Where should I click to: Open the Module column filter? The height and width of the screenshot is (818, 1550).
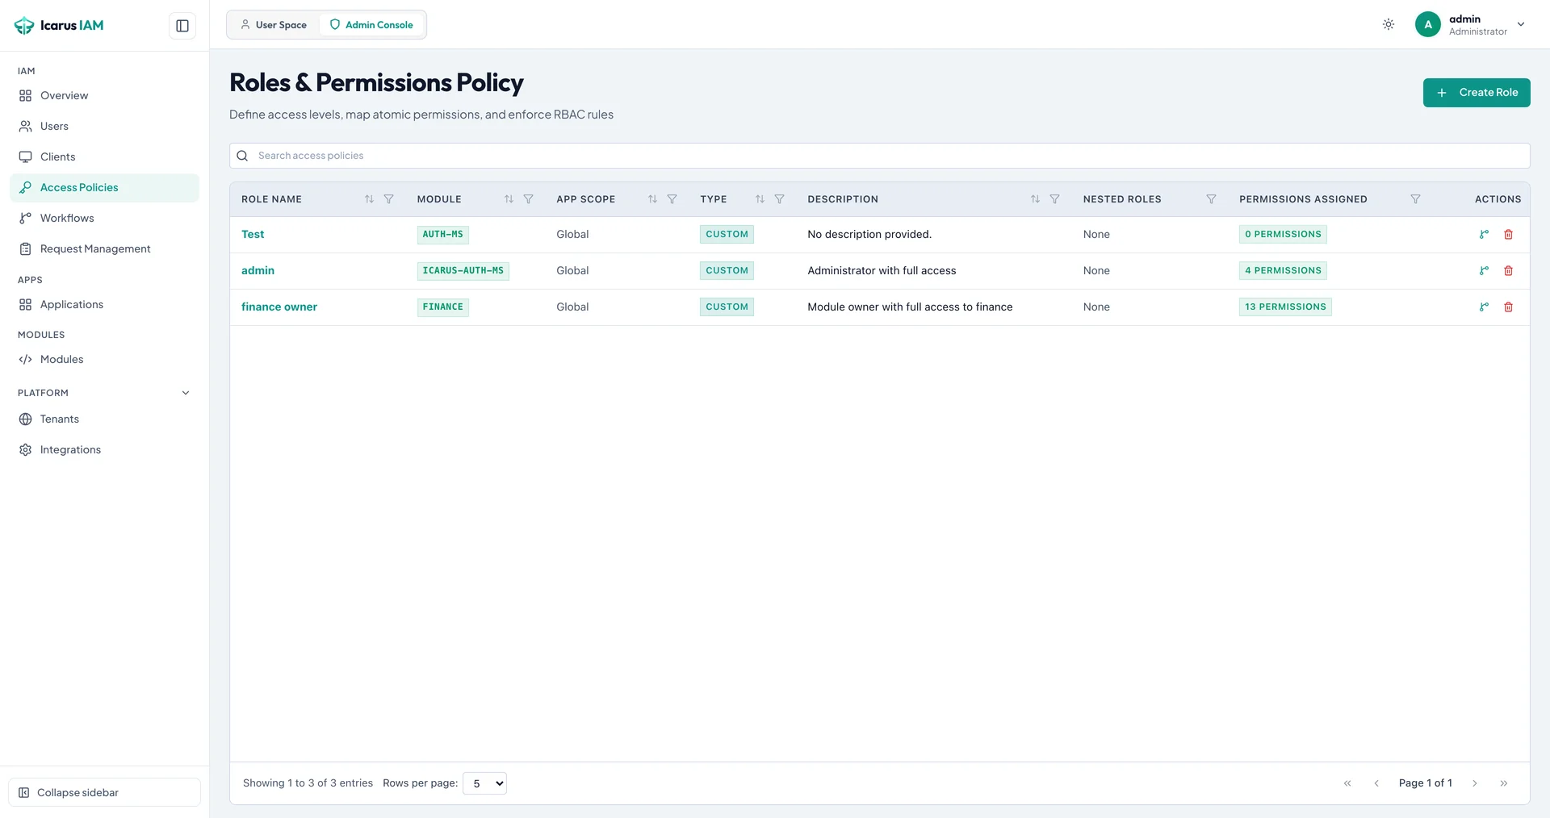pos(528,199)
